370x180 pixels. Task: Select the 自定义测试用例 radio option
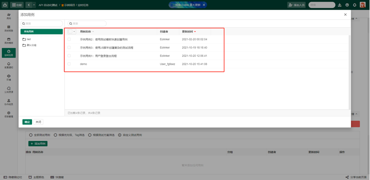130,135
